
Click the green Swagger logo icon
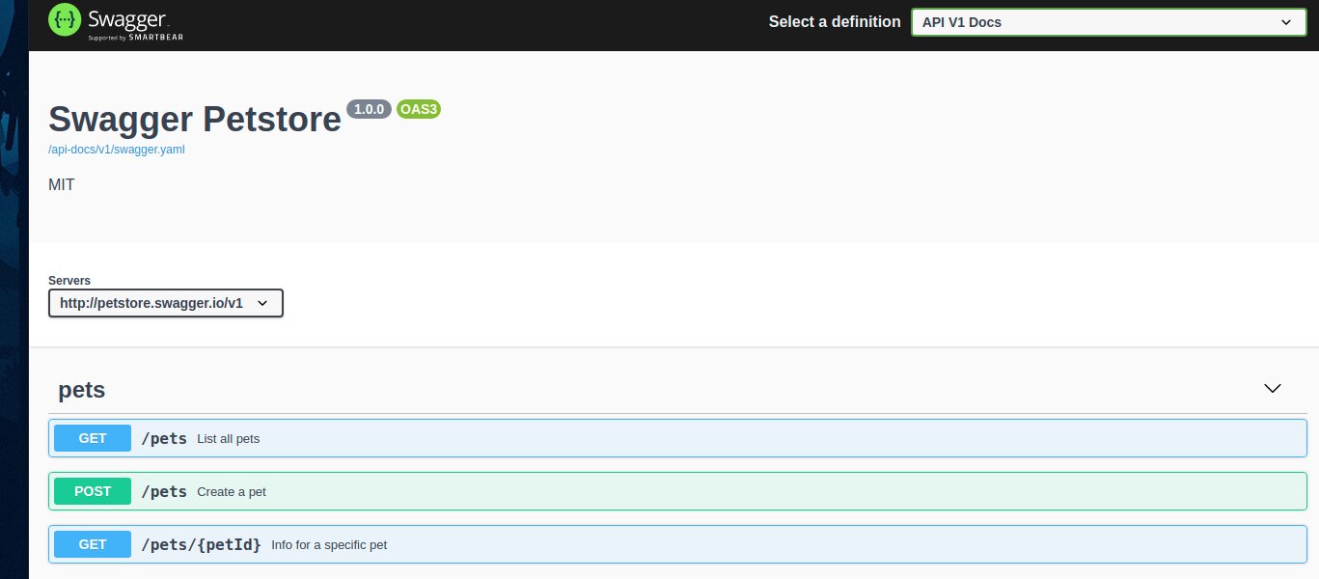65,20
